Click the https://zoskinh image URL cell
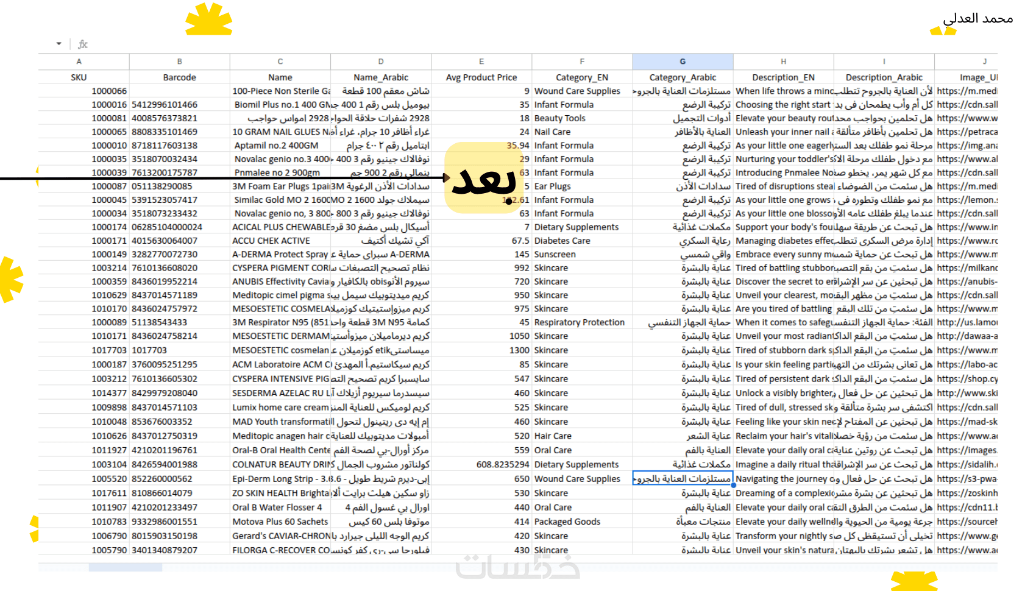 pyautogui.click(x=967, y=493)
